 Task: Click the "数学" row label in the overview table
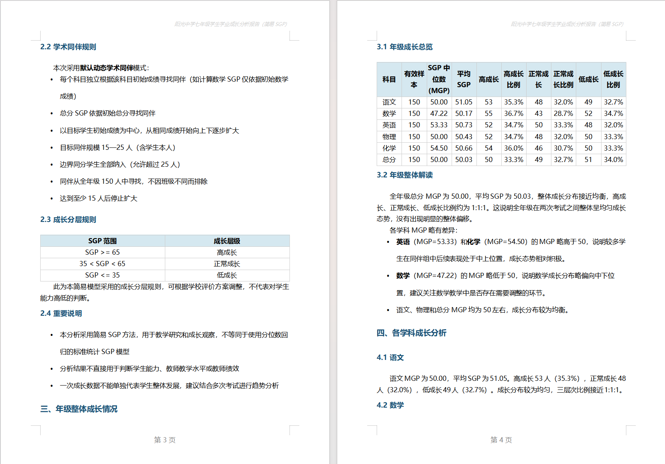pos(389,114)
